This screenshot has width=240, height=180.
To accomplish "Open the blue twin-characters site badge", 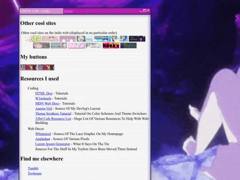I will tap(120, 39).
